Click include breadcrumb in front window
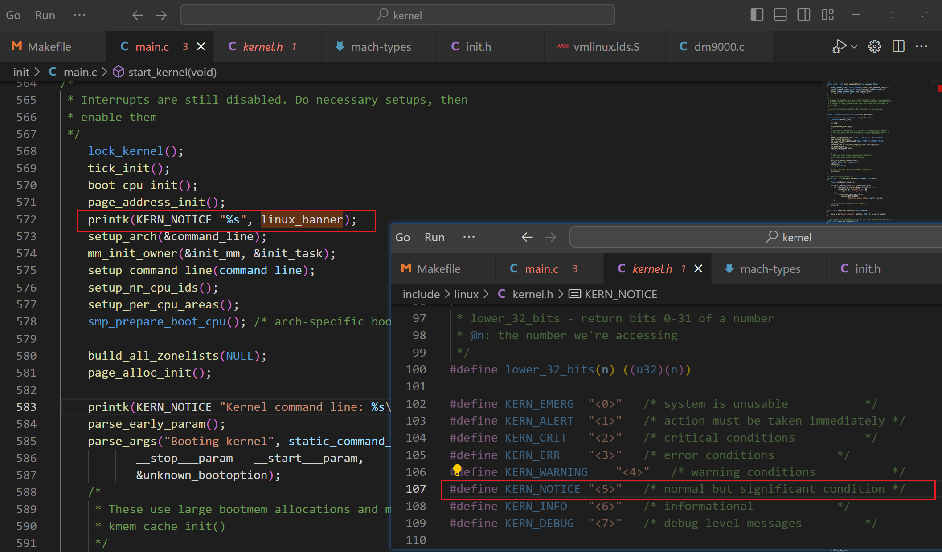The width and height of the screenshot is (942, 552). 421,294
